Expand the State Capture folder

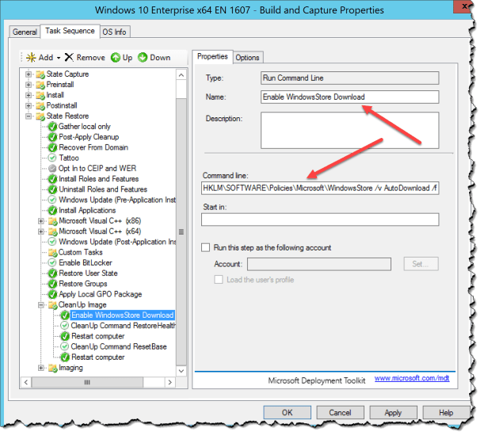coord(29,74)
